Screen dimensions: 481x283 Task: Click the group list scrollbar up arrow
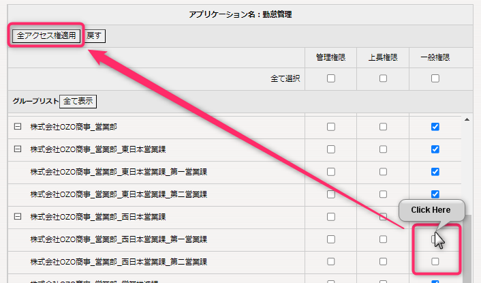point(467,120)
